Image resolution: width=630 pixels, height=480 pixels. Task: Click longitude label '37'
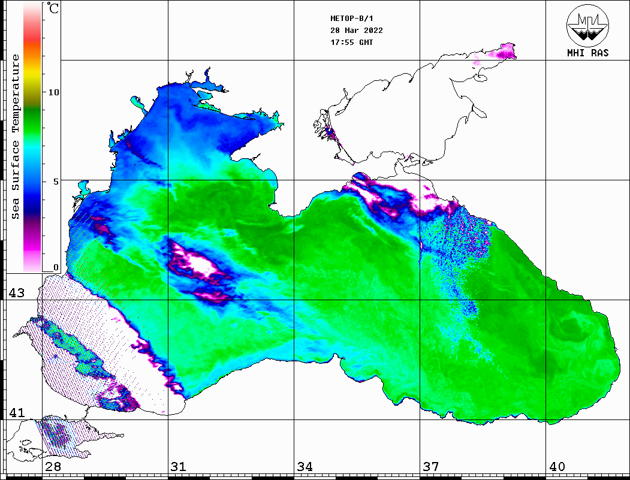coord(431,466)
